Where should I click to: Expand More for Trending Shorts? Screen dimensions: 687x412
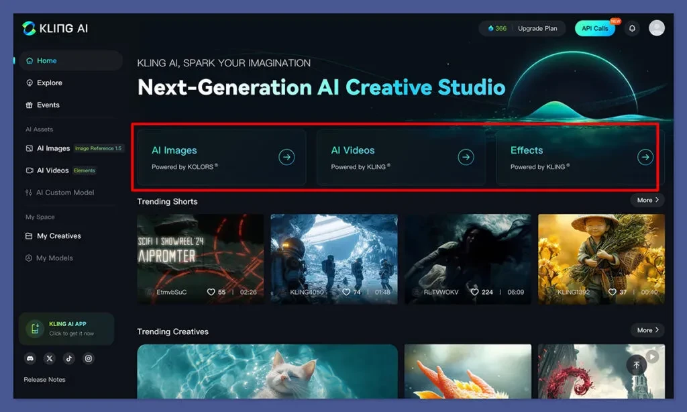point(645,200)
